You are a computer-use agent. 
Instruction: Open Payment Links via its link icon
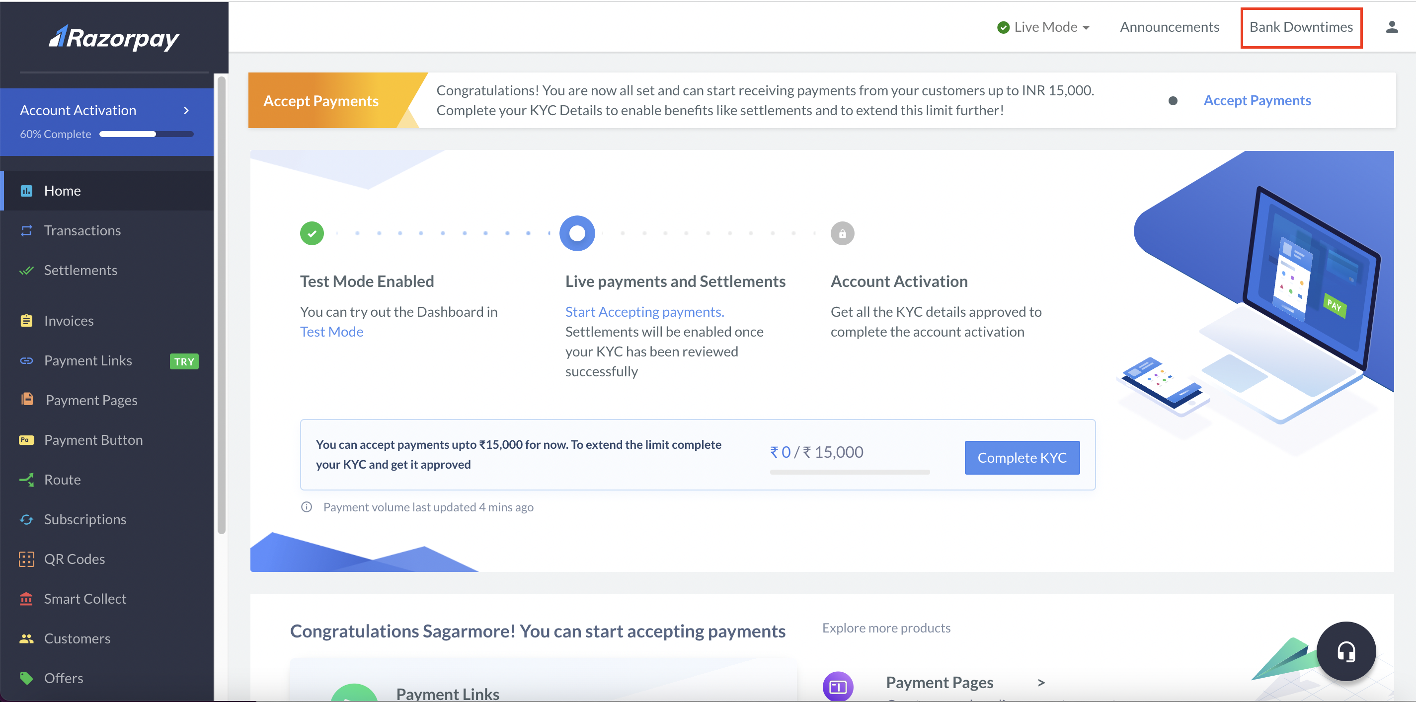tap(26, 360)
